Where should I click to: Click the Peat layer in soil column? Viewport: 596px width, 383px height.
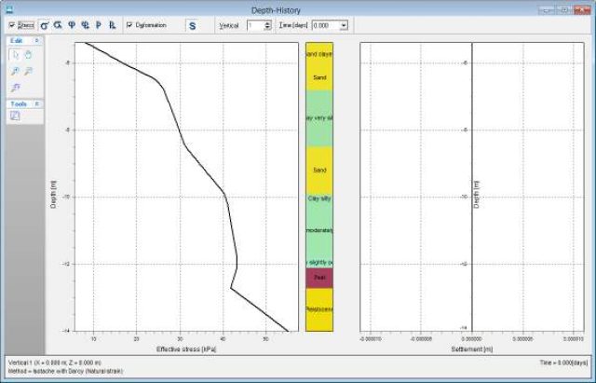[319, 278]
